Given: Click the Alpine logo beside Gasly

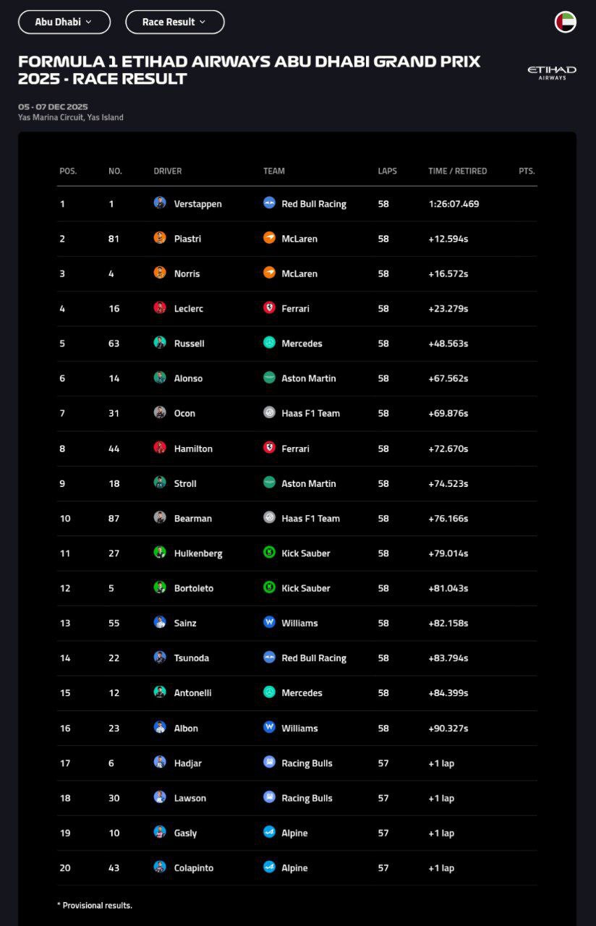Looking at the screenshot, I should pos(269,833).
